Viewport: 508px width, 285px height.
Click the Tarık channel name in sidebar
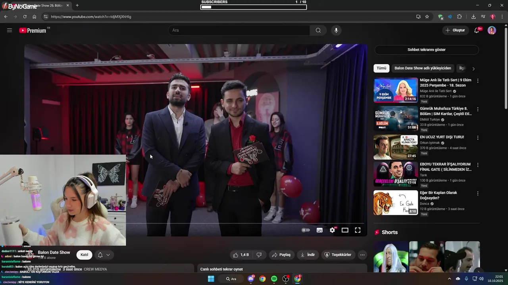tap(423, 175)
